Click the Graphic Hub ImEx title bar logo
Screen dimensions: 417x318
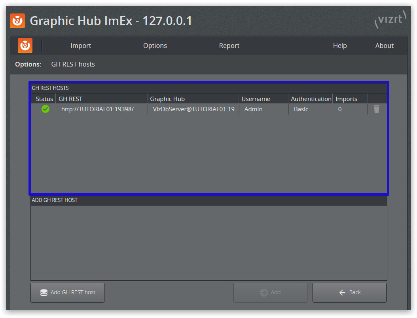click(17, 21)
